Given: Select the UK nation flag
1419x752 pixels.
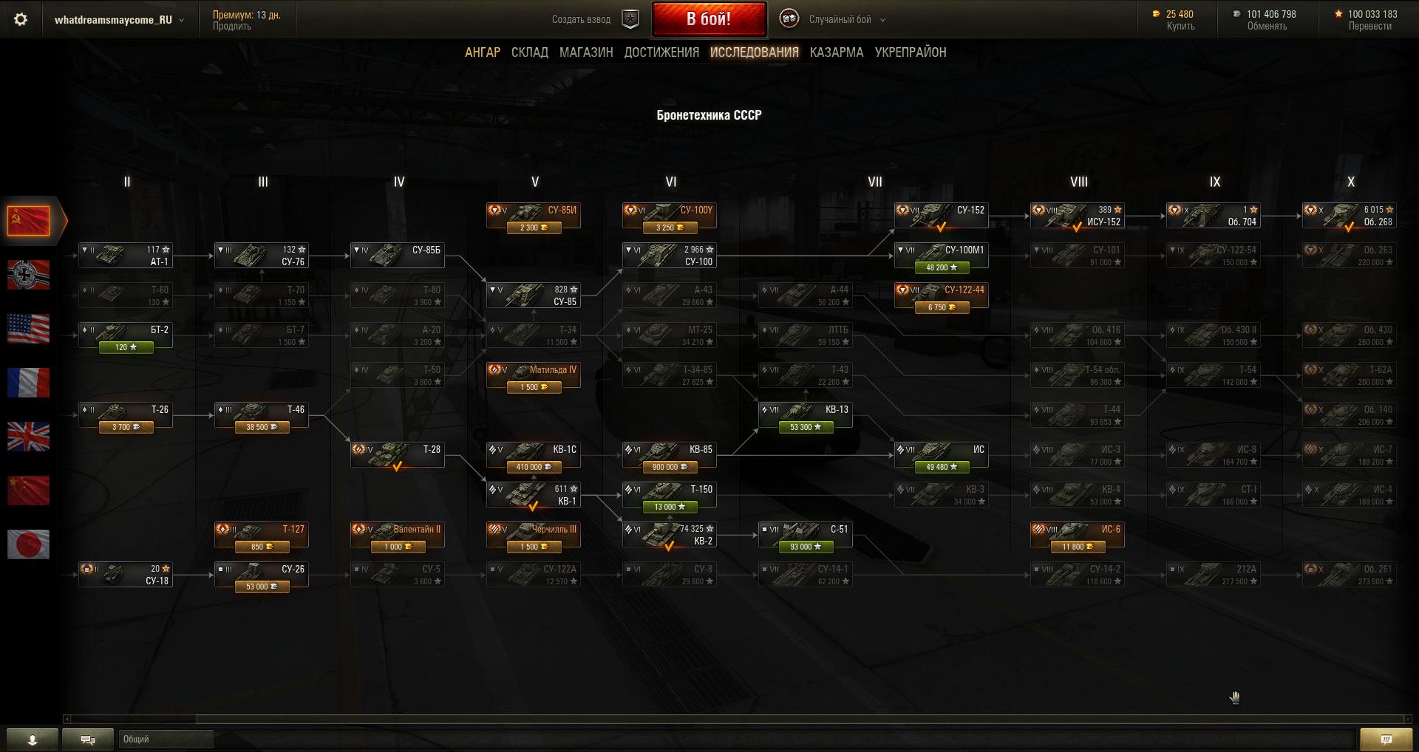Looking at the screenshot, I should 28,437.
